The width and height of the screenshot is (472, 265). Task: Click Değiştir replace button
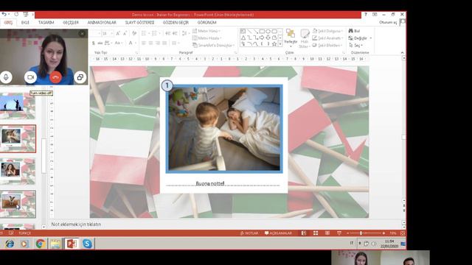pyautogui.click(x=361, y=38)
